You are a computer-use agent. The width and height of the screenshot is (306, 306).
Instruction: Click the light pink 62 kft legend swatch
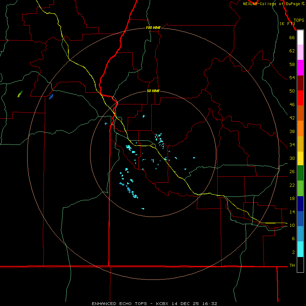[x=300, y=52]
